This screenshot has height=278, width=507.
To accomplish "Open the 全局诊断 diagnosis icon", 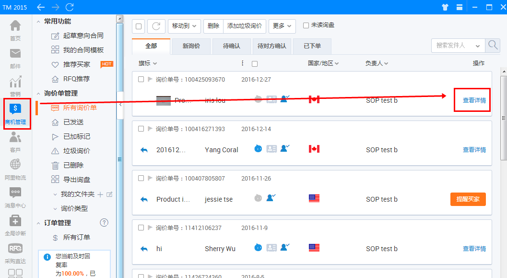I will (x=15, y=221).
